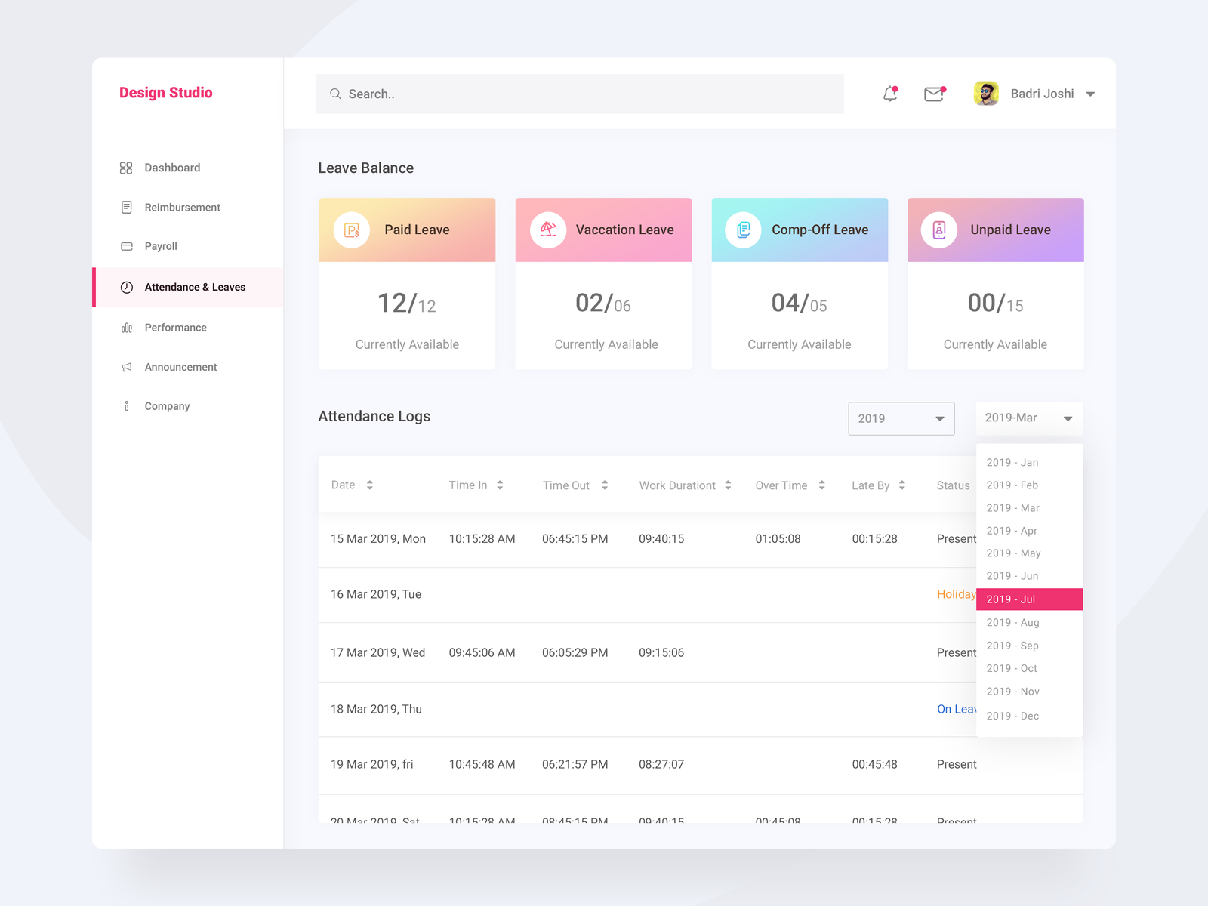Click the Holiday label on 16 Mar row
The image size is (1208, 906).
coord(955,594)
